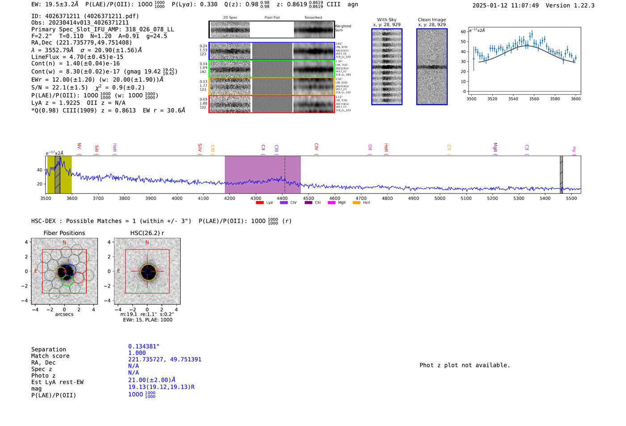Select the green-bordered fiber spectrum row
This screenshot has width=626, height=426.
coord(272,69)
